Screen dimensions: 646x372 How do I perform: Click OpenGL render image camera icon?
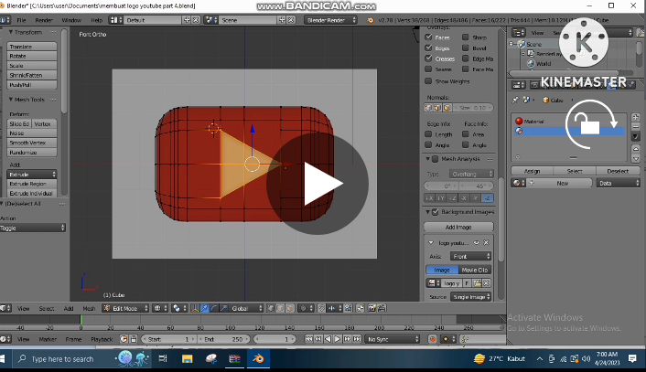372,308
